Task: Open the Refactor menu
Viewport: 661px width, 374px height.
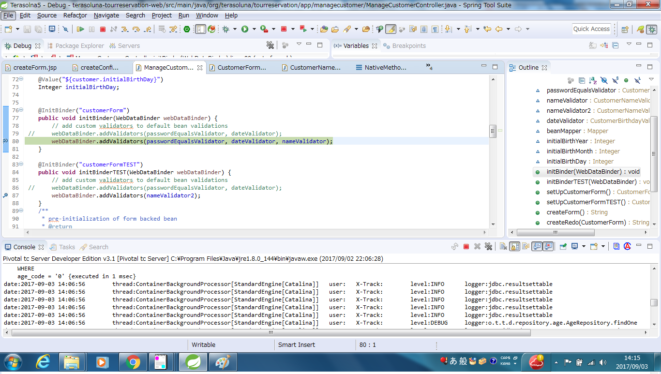Action: (75, 15)
